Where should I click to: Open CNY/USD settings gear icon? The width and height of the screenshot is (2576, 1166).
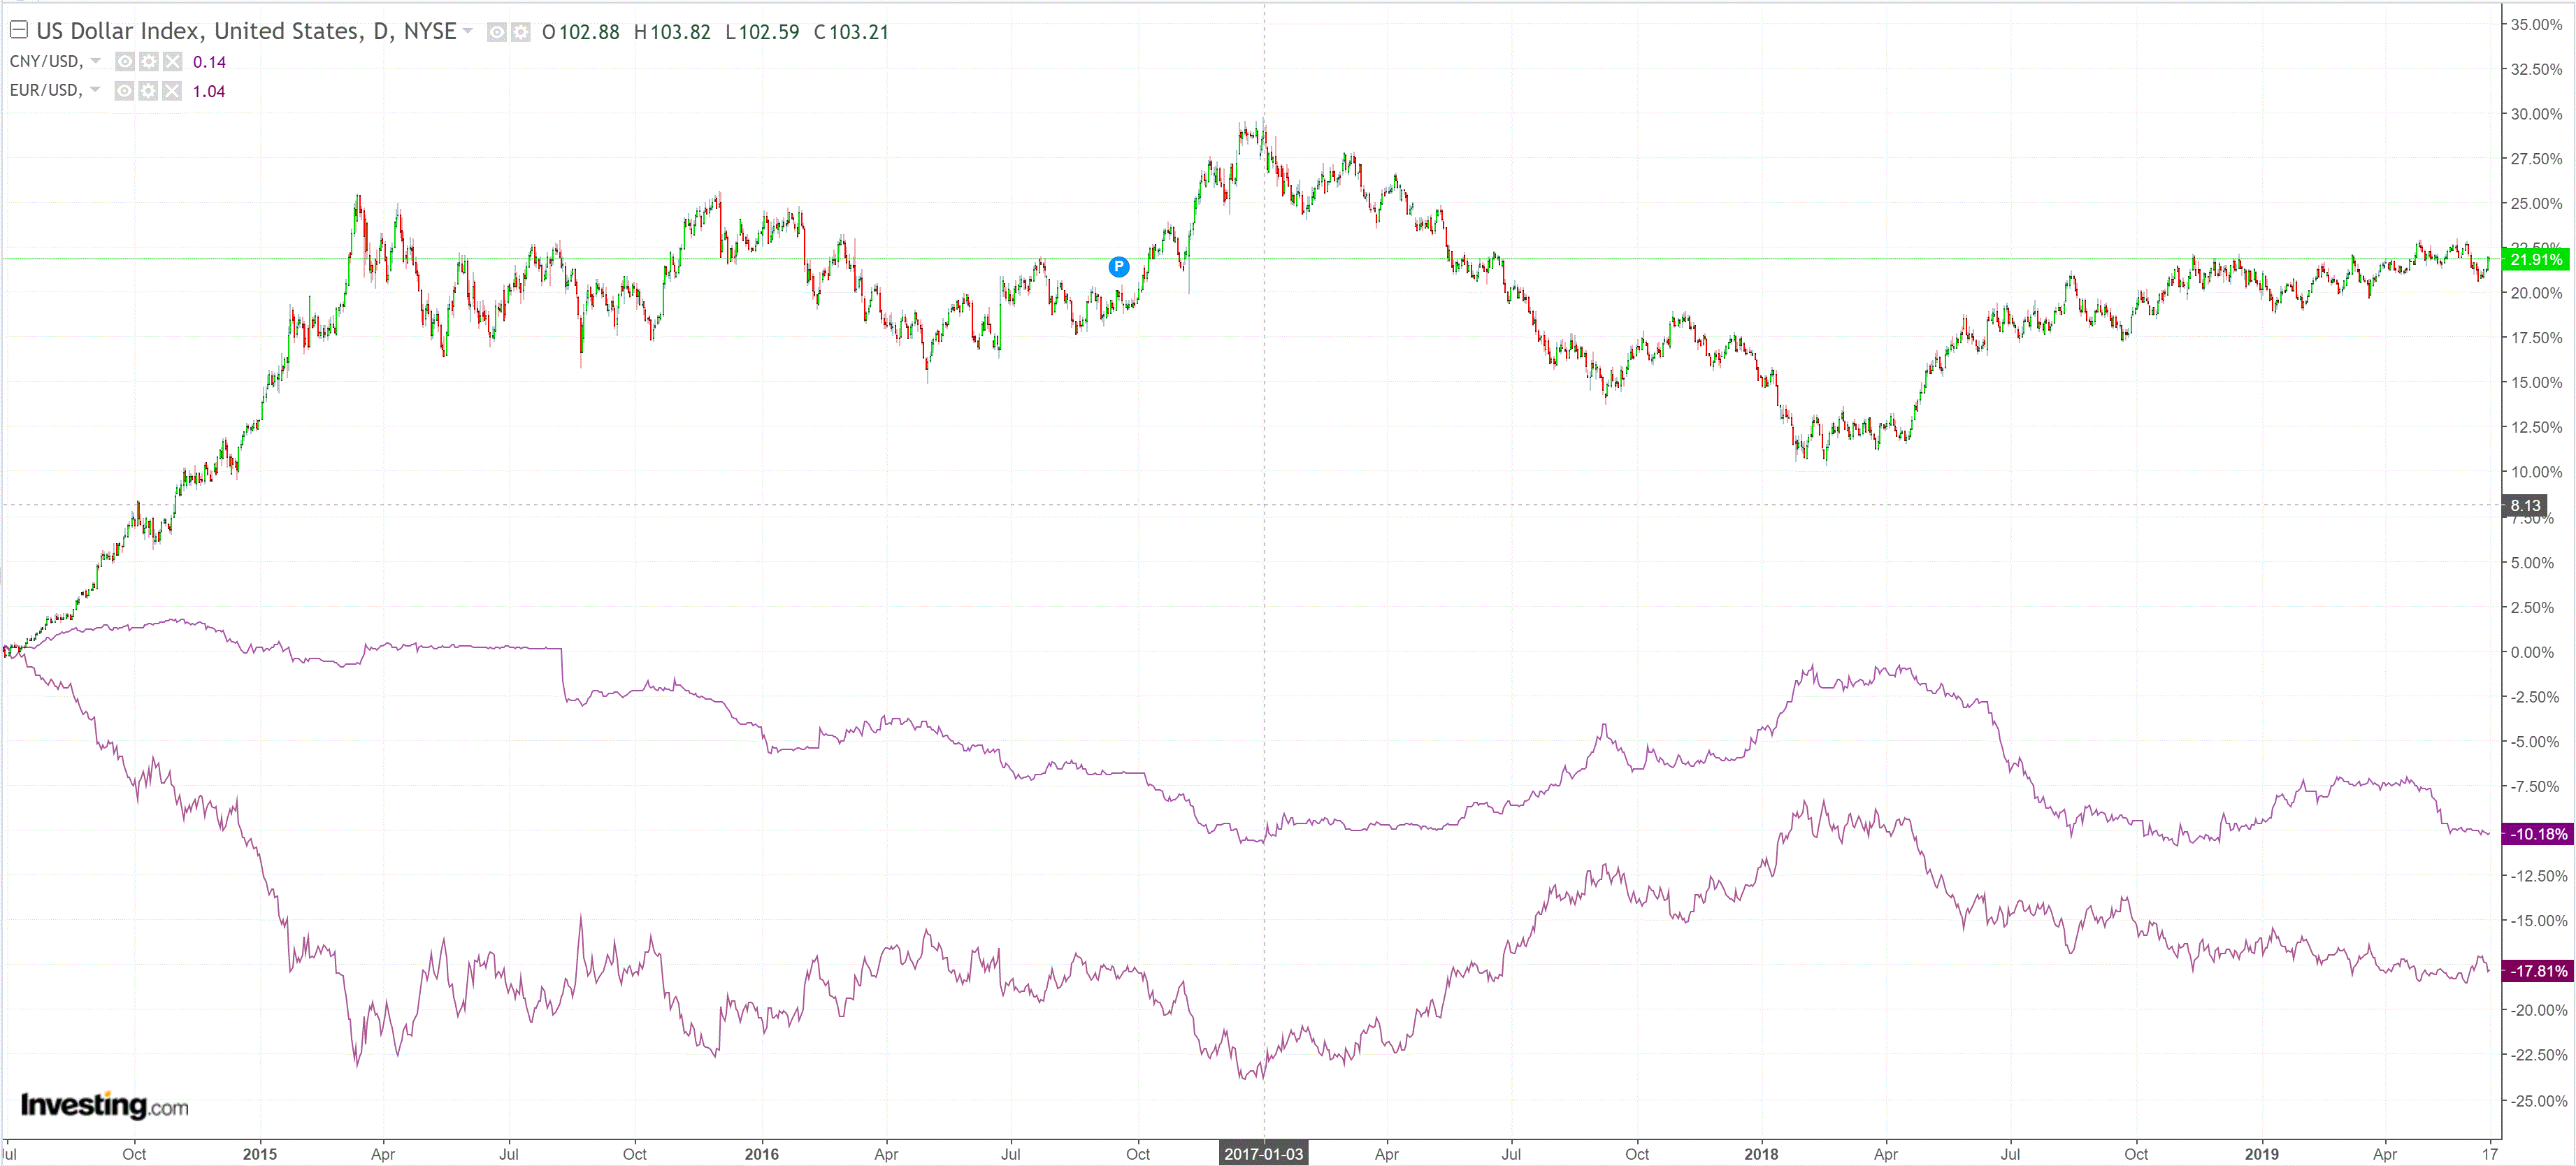click(x=148, y=62)
